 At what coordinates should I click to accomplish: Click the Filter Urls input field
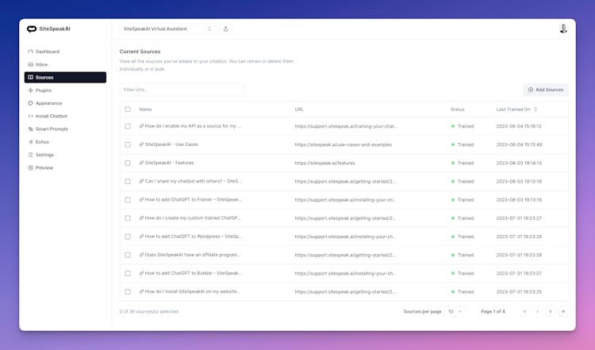(181, 90)
